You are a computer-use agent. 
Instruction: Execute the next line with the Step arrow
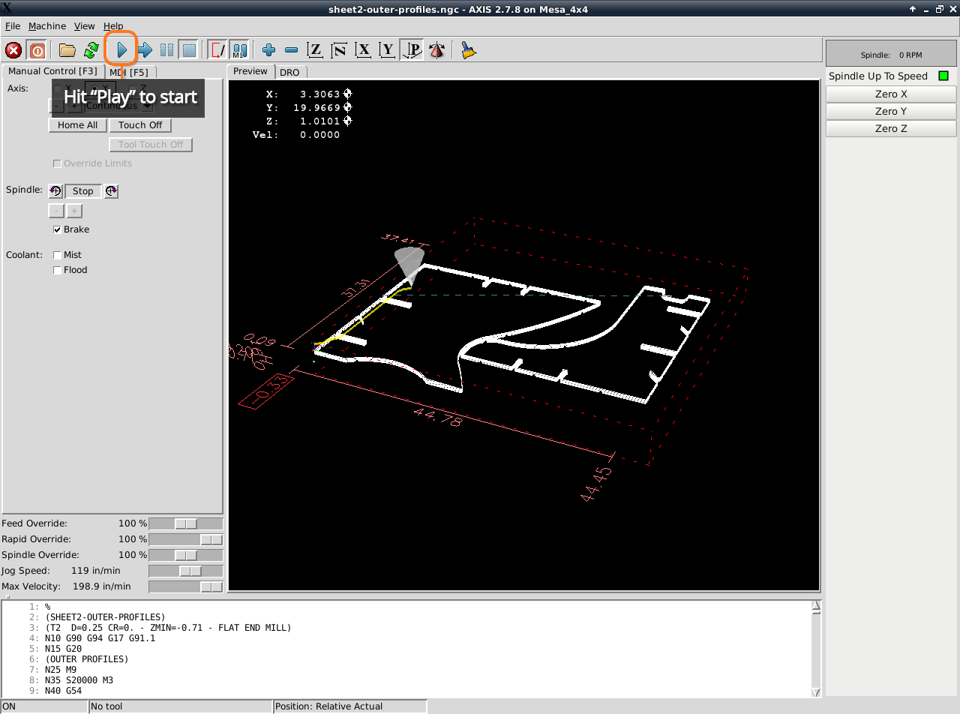tap(145, 50)
